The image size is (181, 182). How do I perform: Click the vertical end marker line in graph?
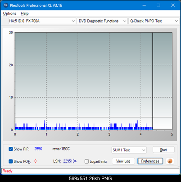point(153,81)
